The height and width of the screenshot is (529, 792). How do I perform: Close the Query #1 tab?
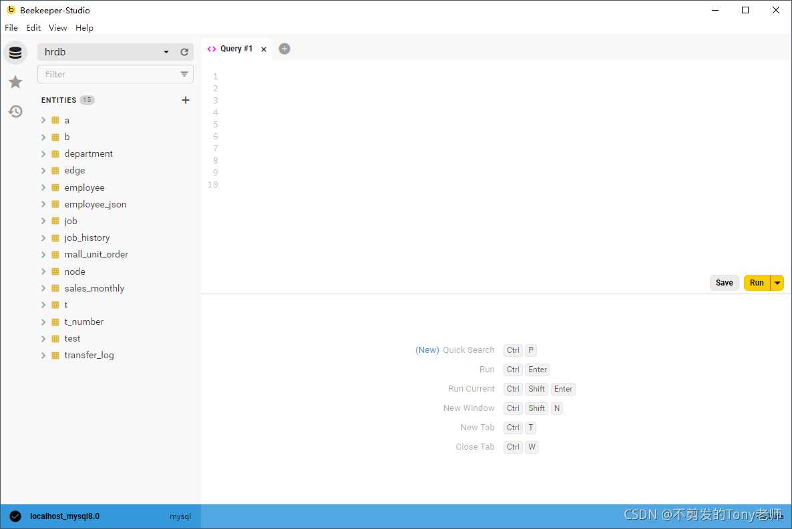click(x=264, y=49)
